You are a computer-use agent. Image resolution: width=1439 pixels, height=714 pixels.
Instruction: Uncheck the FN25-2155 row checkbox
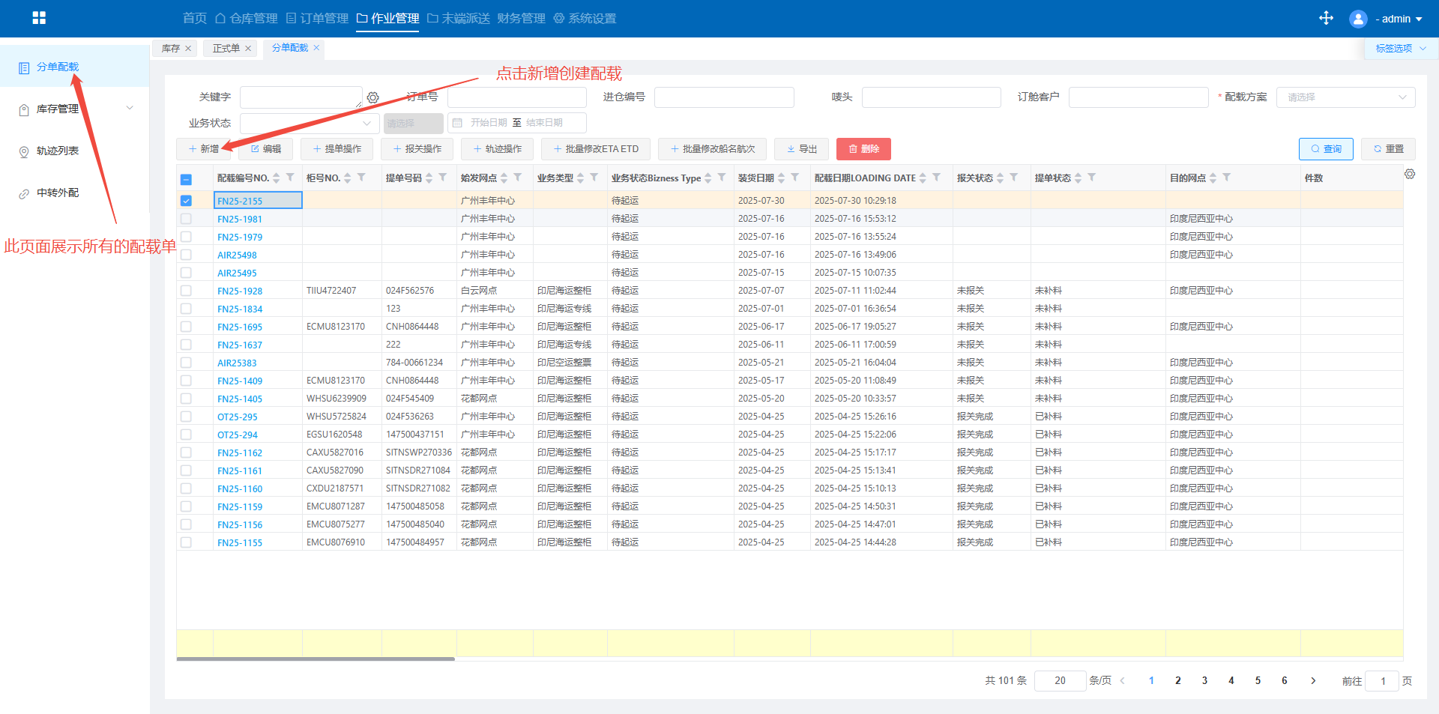coord(186,201)
